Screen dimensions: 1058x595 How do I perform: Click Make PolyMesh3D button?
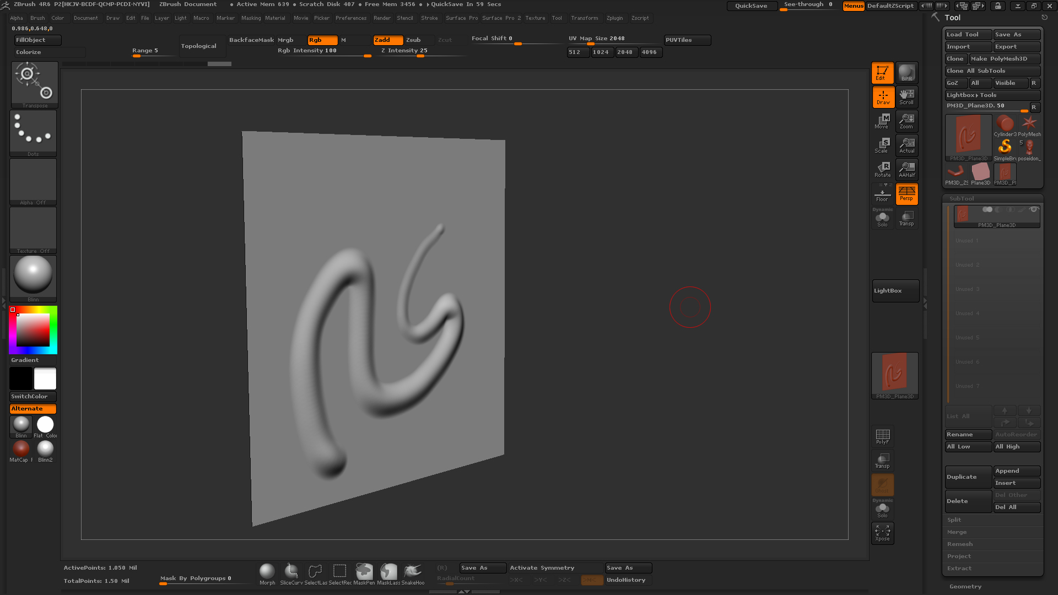click(1005, 59)
